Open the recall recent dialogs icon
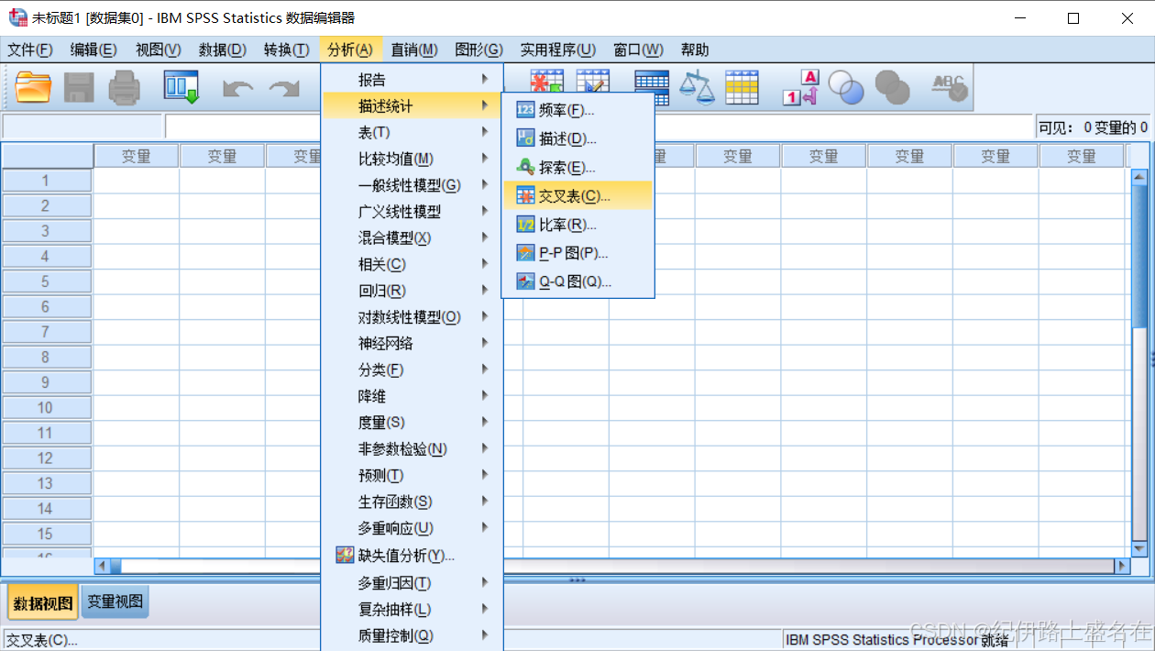This screenshot has width=1155, height=651. click(181, 88)
